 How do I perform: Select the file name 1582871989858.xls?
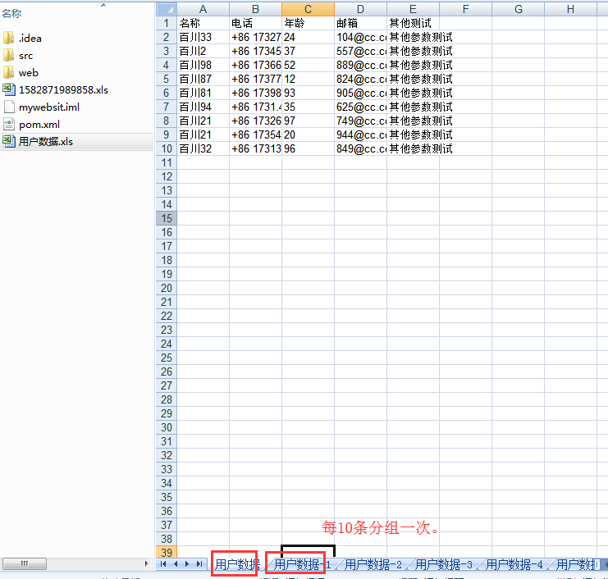(x=64, y=90)
